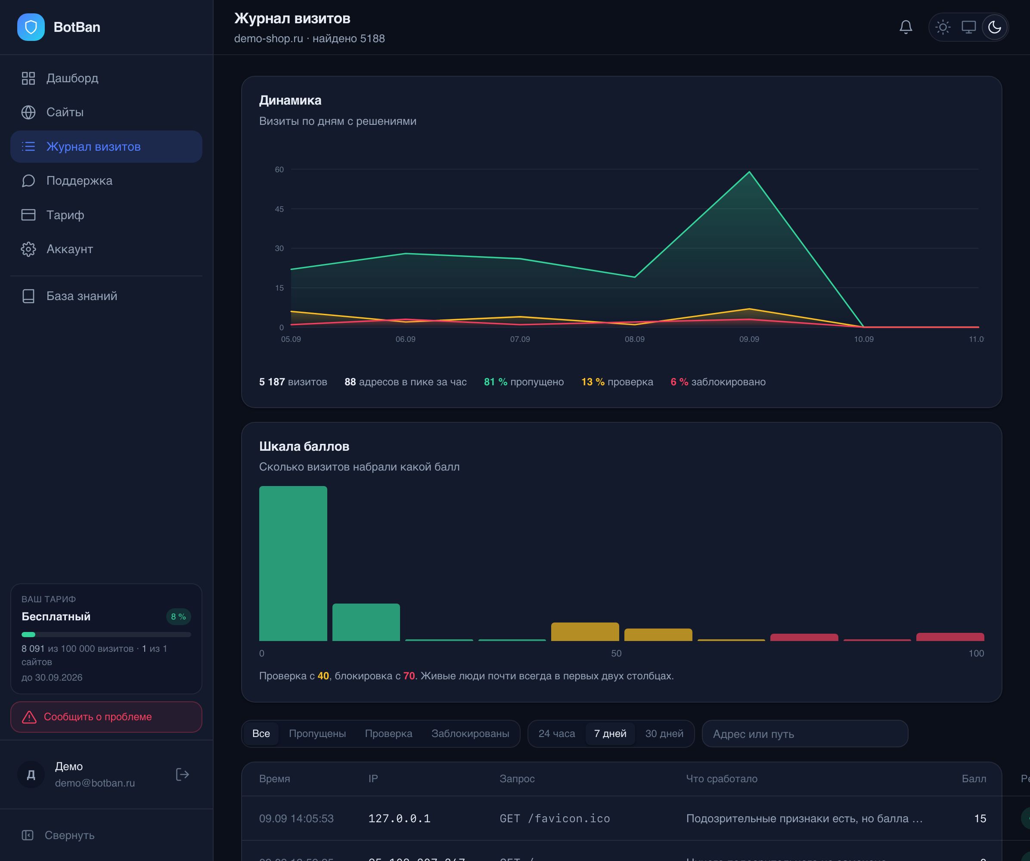Click the Время column header

coord(275,779)
